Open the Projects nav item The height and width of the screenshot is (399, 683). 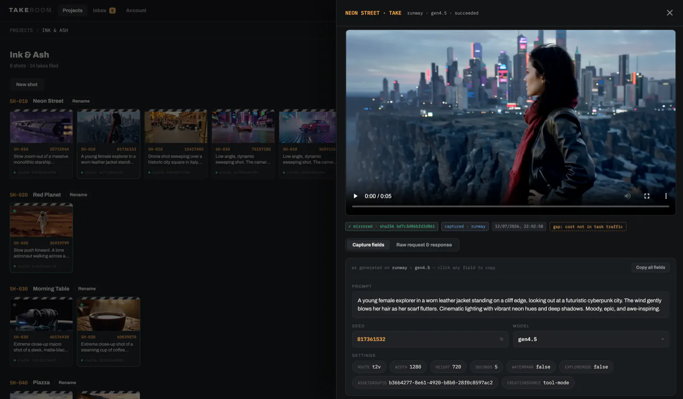coord(73,10)
